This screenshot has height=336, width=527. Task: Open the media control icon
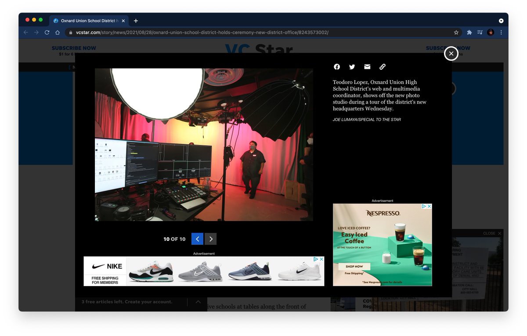point(480,32)
